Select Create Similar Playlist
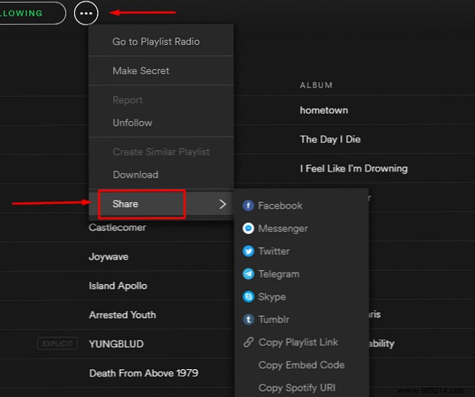Screen dimensions: 475x397 point(162,152)
